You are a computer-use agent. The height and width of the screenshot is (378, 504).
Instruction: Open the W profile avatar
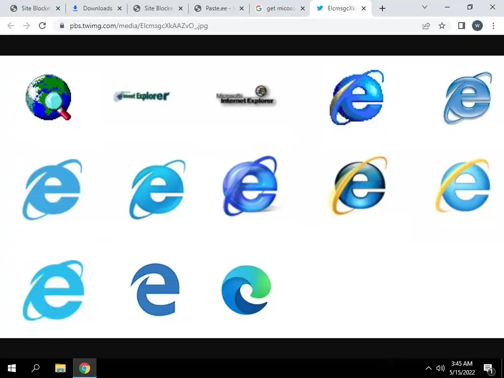477,26
